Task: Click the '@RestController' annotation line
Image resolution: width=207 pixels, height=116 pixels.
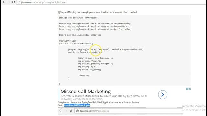Action: click(68, 41)
